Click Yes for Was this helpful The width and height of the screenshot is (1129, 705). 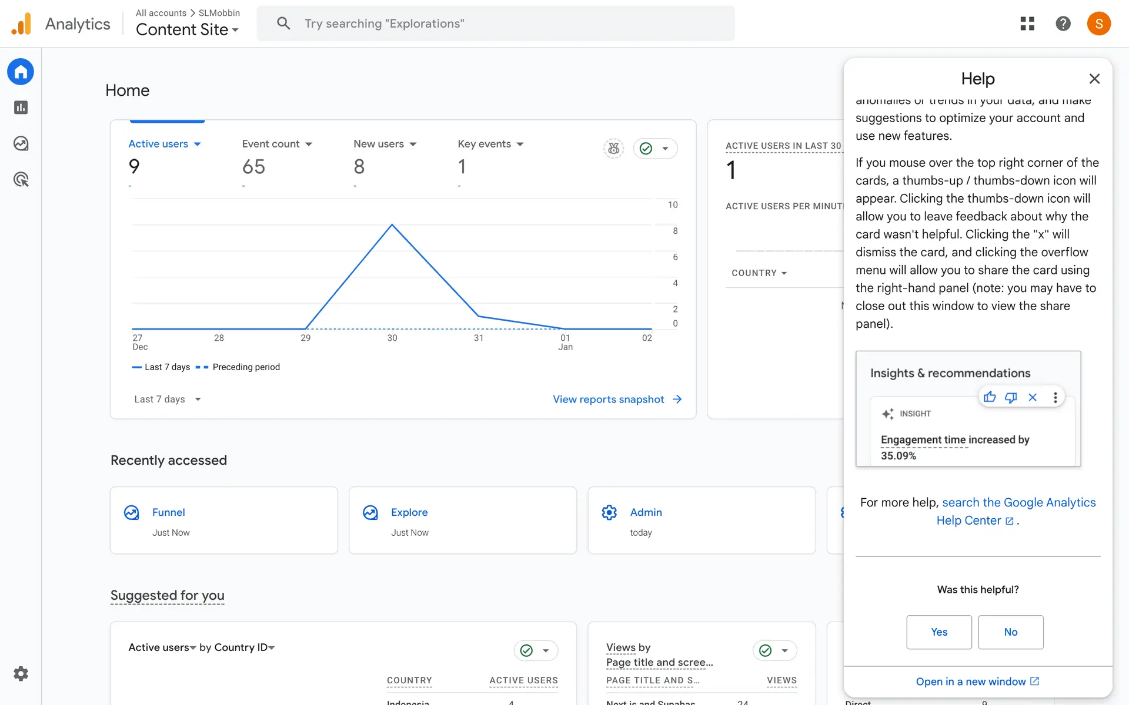pyautogui.click(x=938, y=632)
